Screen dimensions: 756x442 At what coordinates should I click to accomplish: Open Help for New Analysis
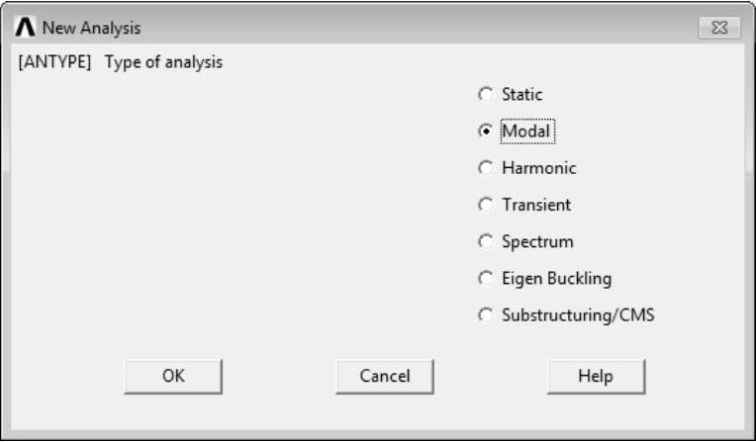tap(596, 376)
